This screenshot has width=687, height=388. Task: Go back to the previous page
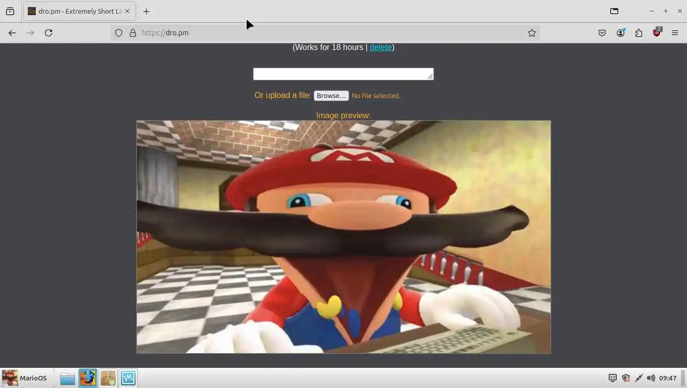pos(12,33)
